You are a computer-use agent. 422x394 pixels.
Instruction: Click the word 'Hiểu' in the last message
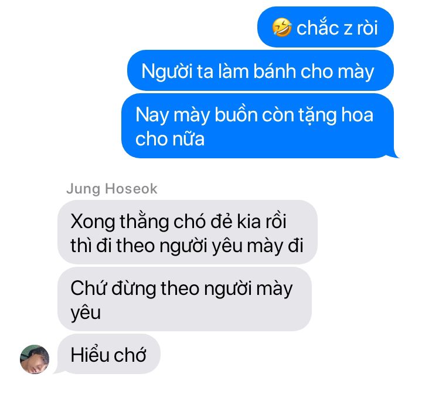click(90, 355)
